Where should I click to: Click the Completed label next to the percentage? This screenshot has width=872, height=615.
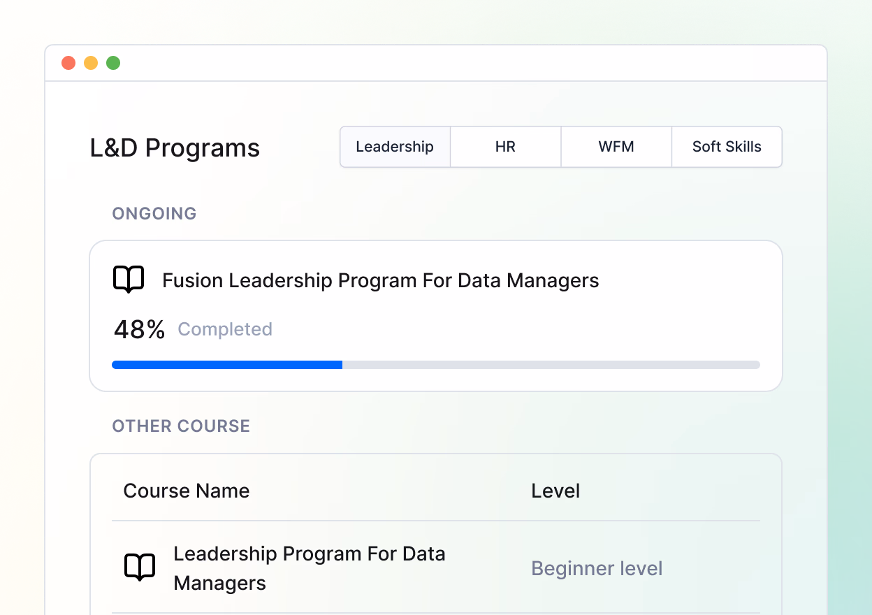click(x=225, y=329)
